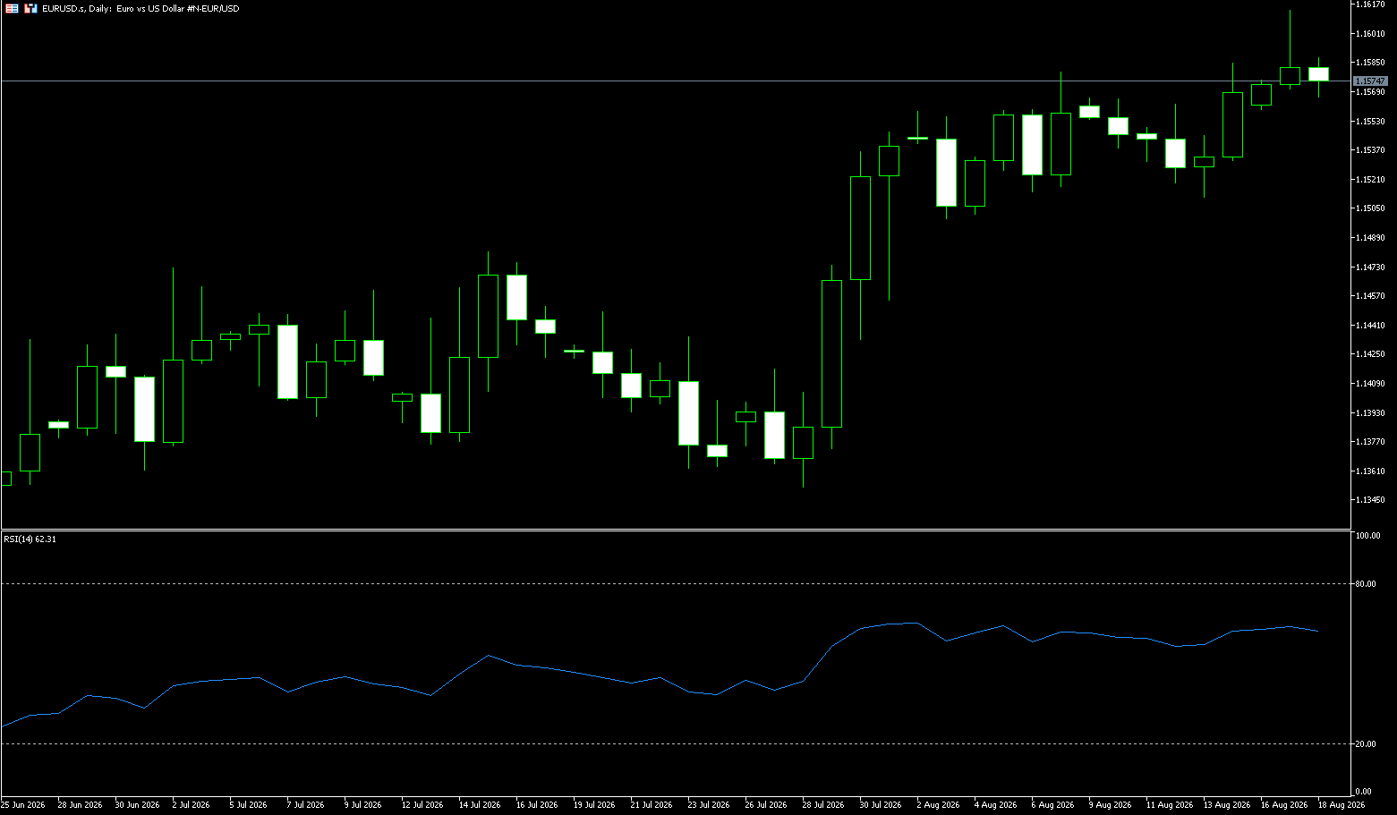Click the 2 Jul 2026 date label
The image size is (1397, 815).
coord(191,805)
